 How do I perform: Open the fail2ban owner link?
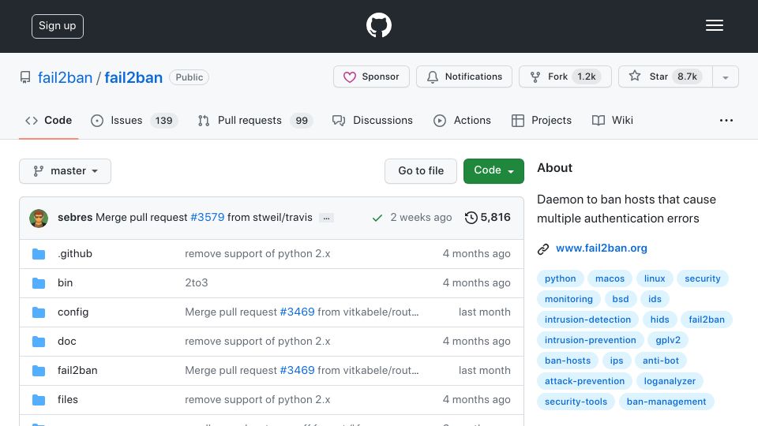[x=65, y=77]
